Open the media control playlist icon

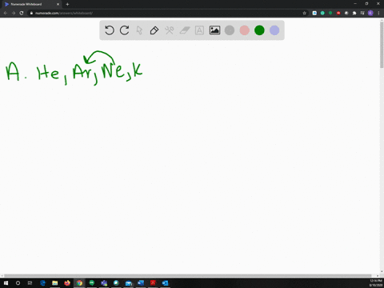(362, 13)
